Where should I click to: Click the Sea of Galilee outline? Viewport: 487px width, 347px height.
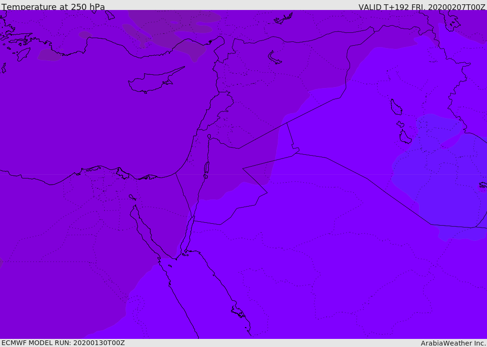209,137
